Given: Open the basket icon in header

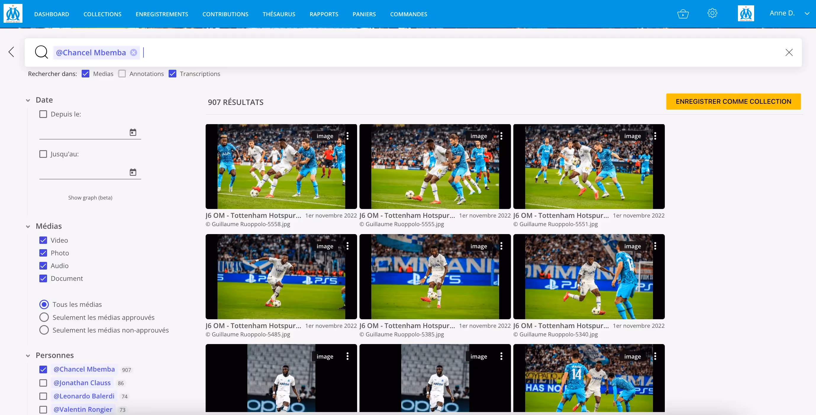Looking at the screenshot, I should coord(683,14).
